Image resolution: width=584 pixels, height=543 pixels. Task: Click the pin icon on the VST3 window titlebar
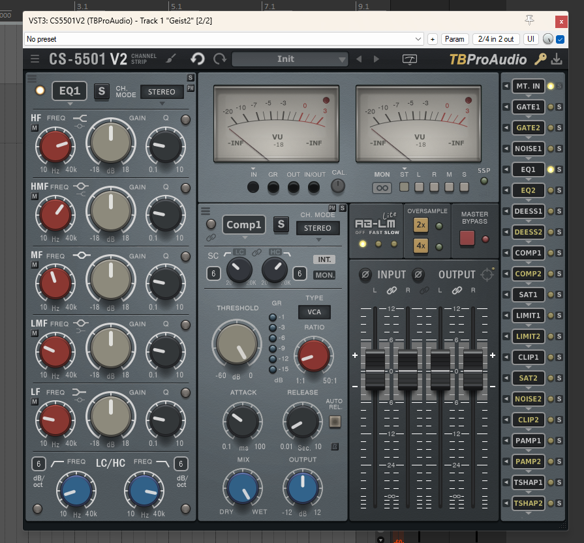point(529,20)
